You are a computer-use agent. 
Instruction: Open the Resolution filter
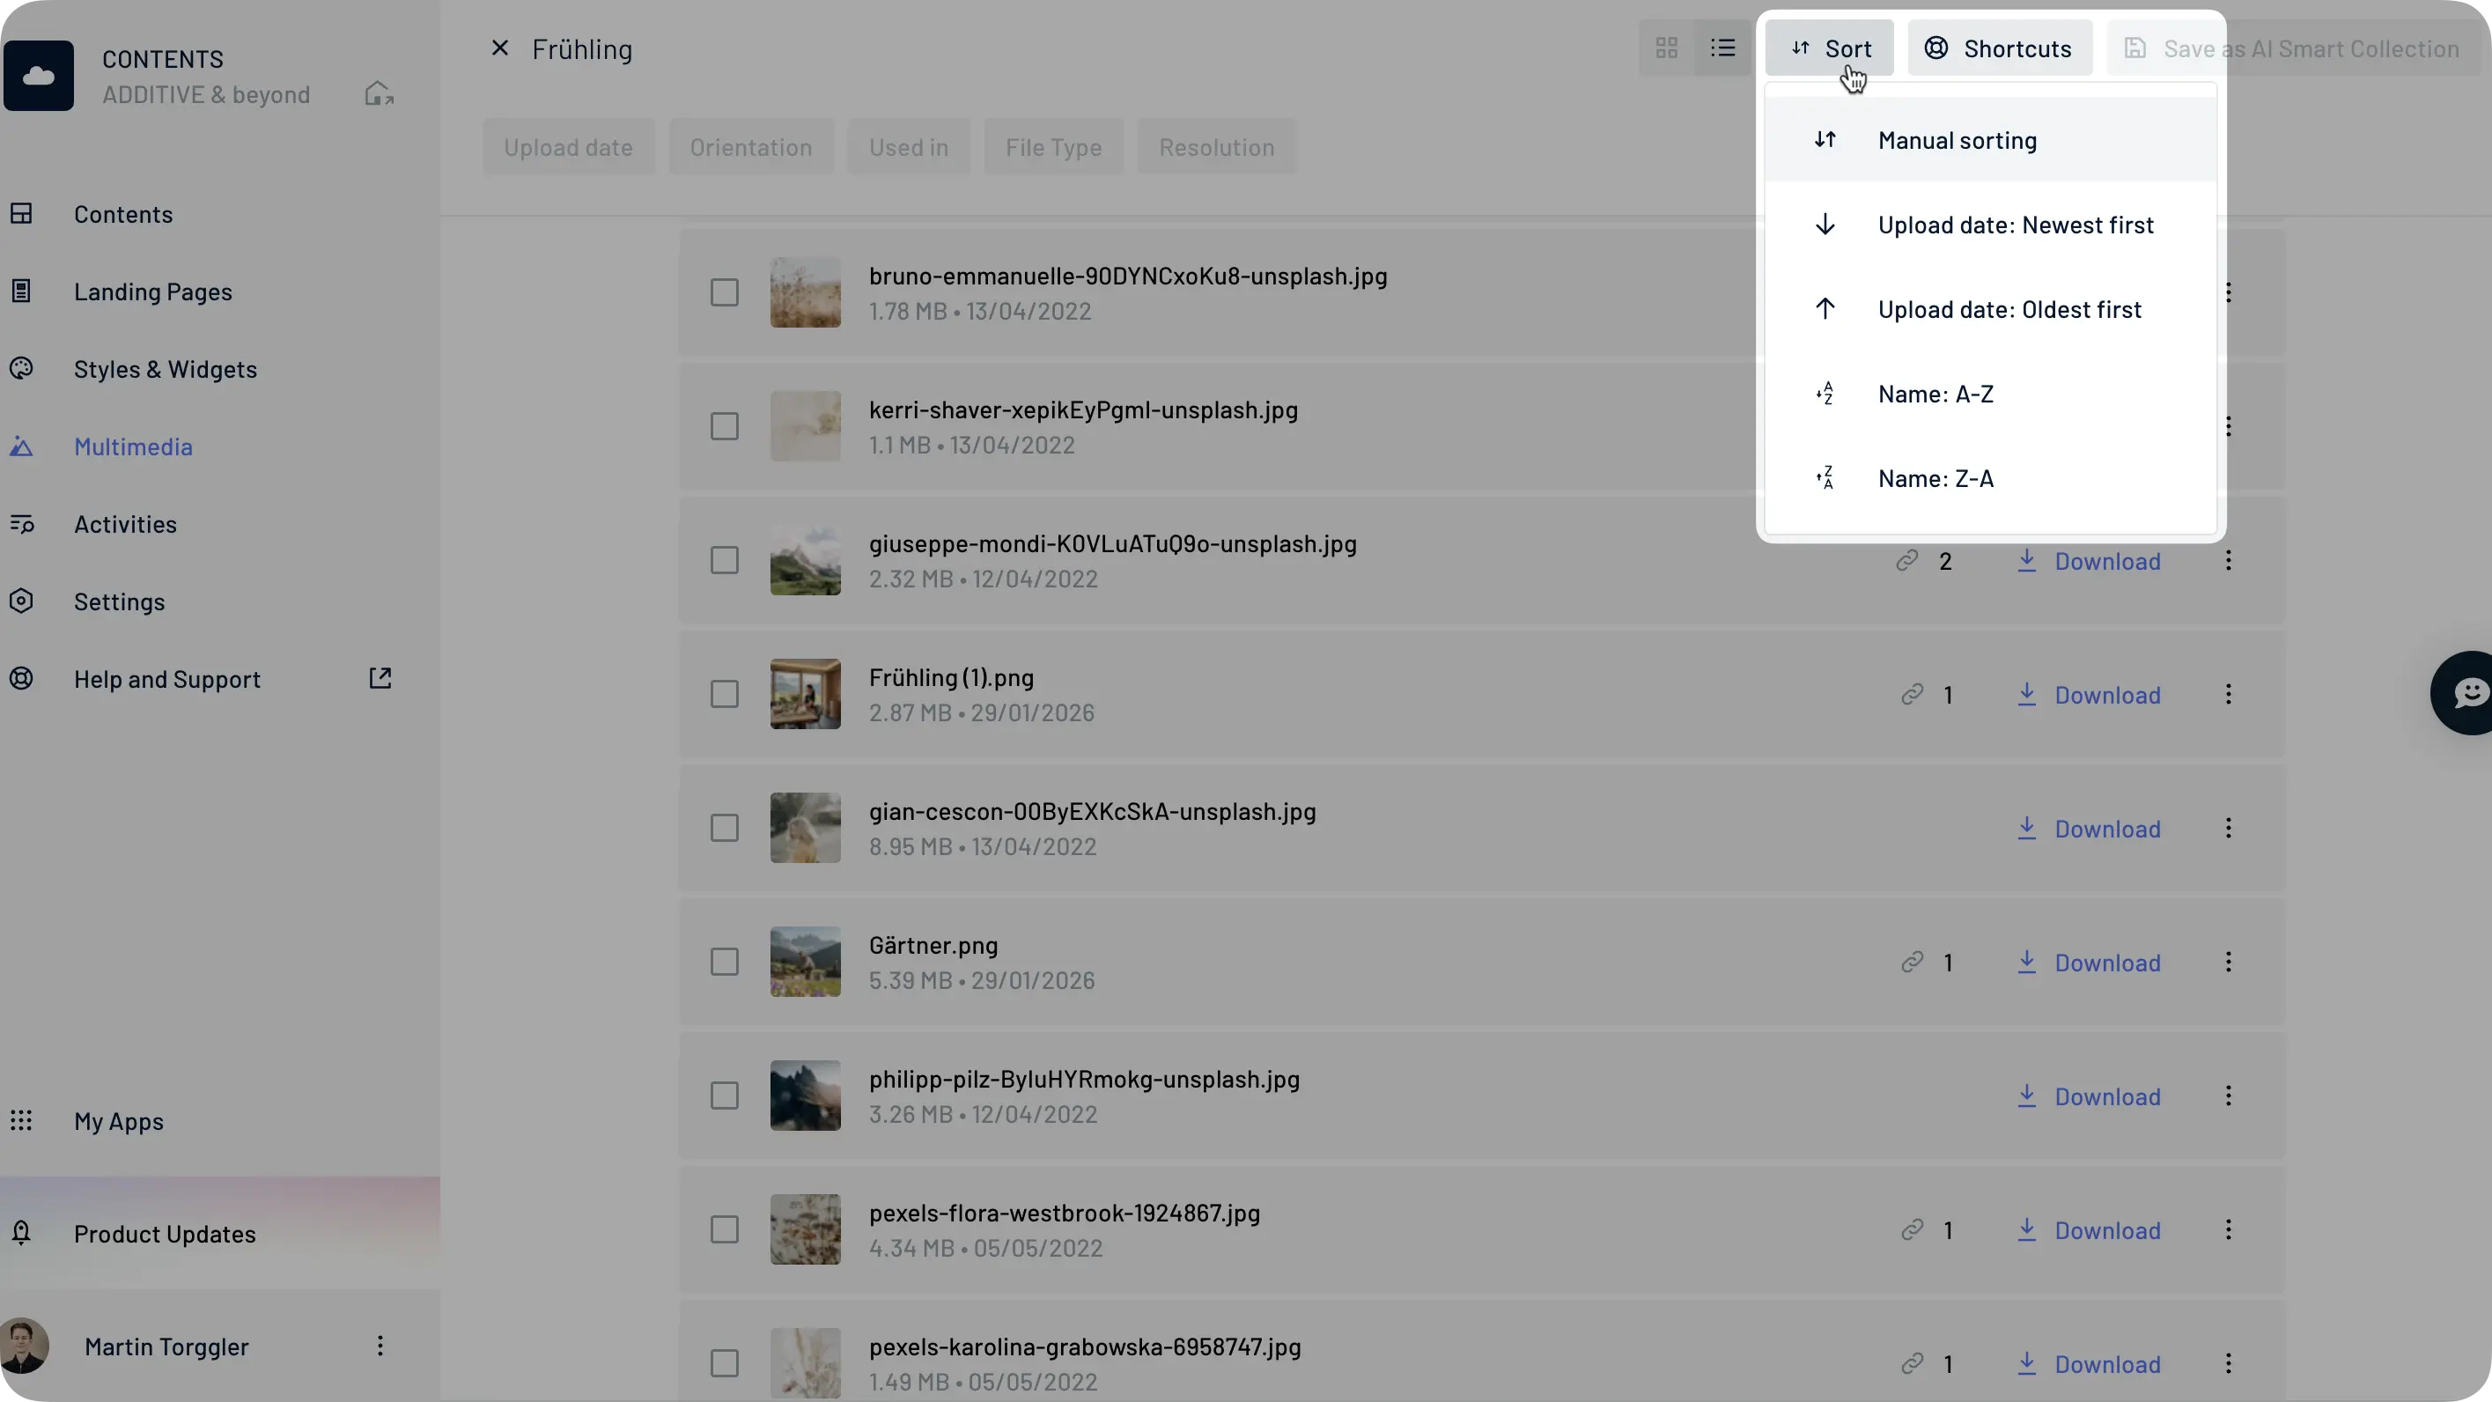1216,147
